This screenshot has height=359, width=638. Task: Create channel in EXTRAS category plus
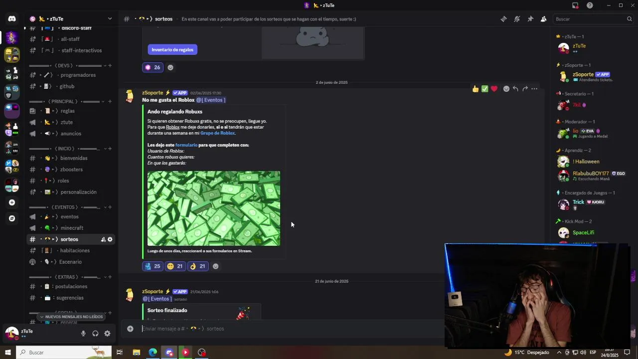(110, 277)
